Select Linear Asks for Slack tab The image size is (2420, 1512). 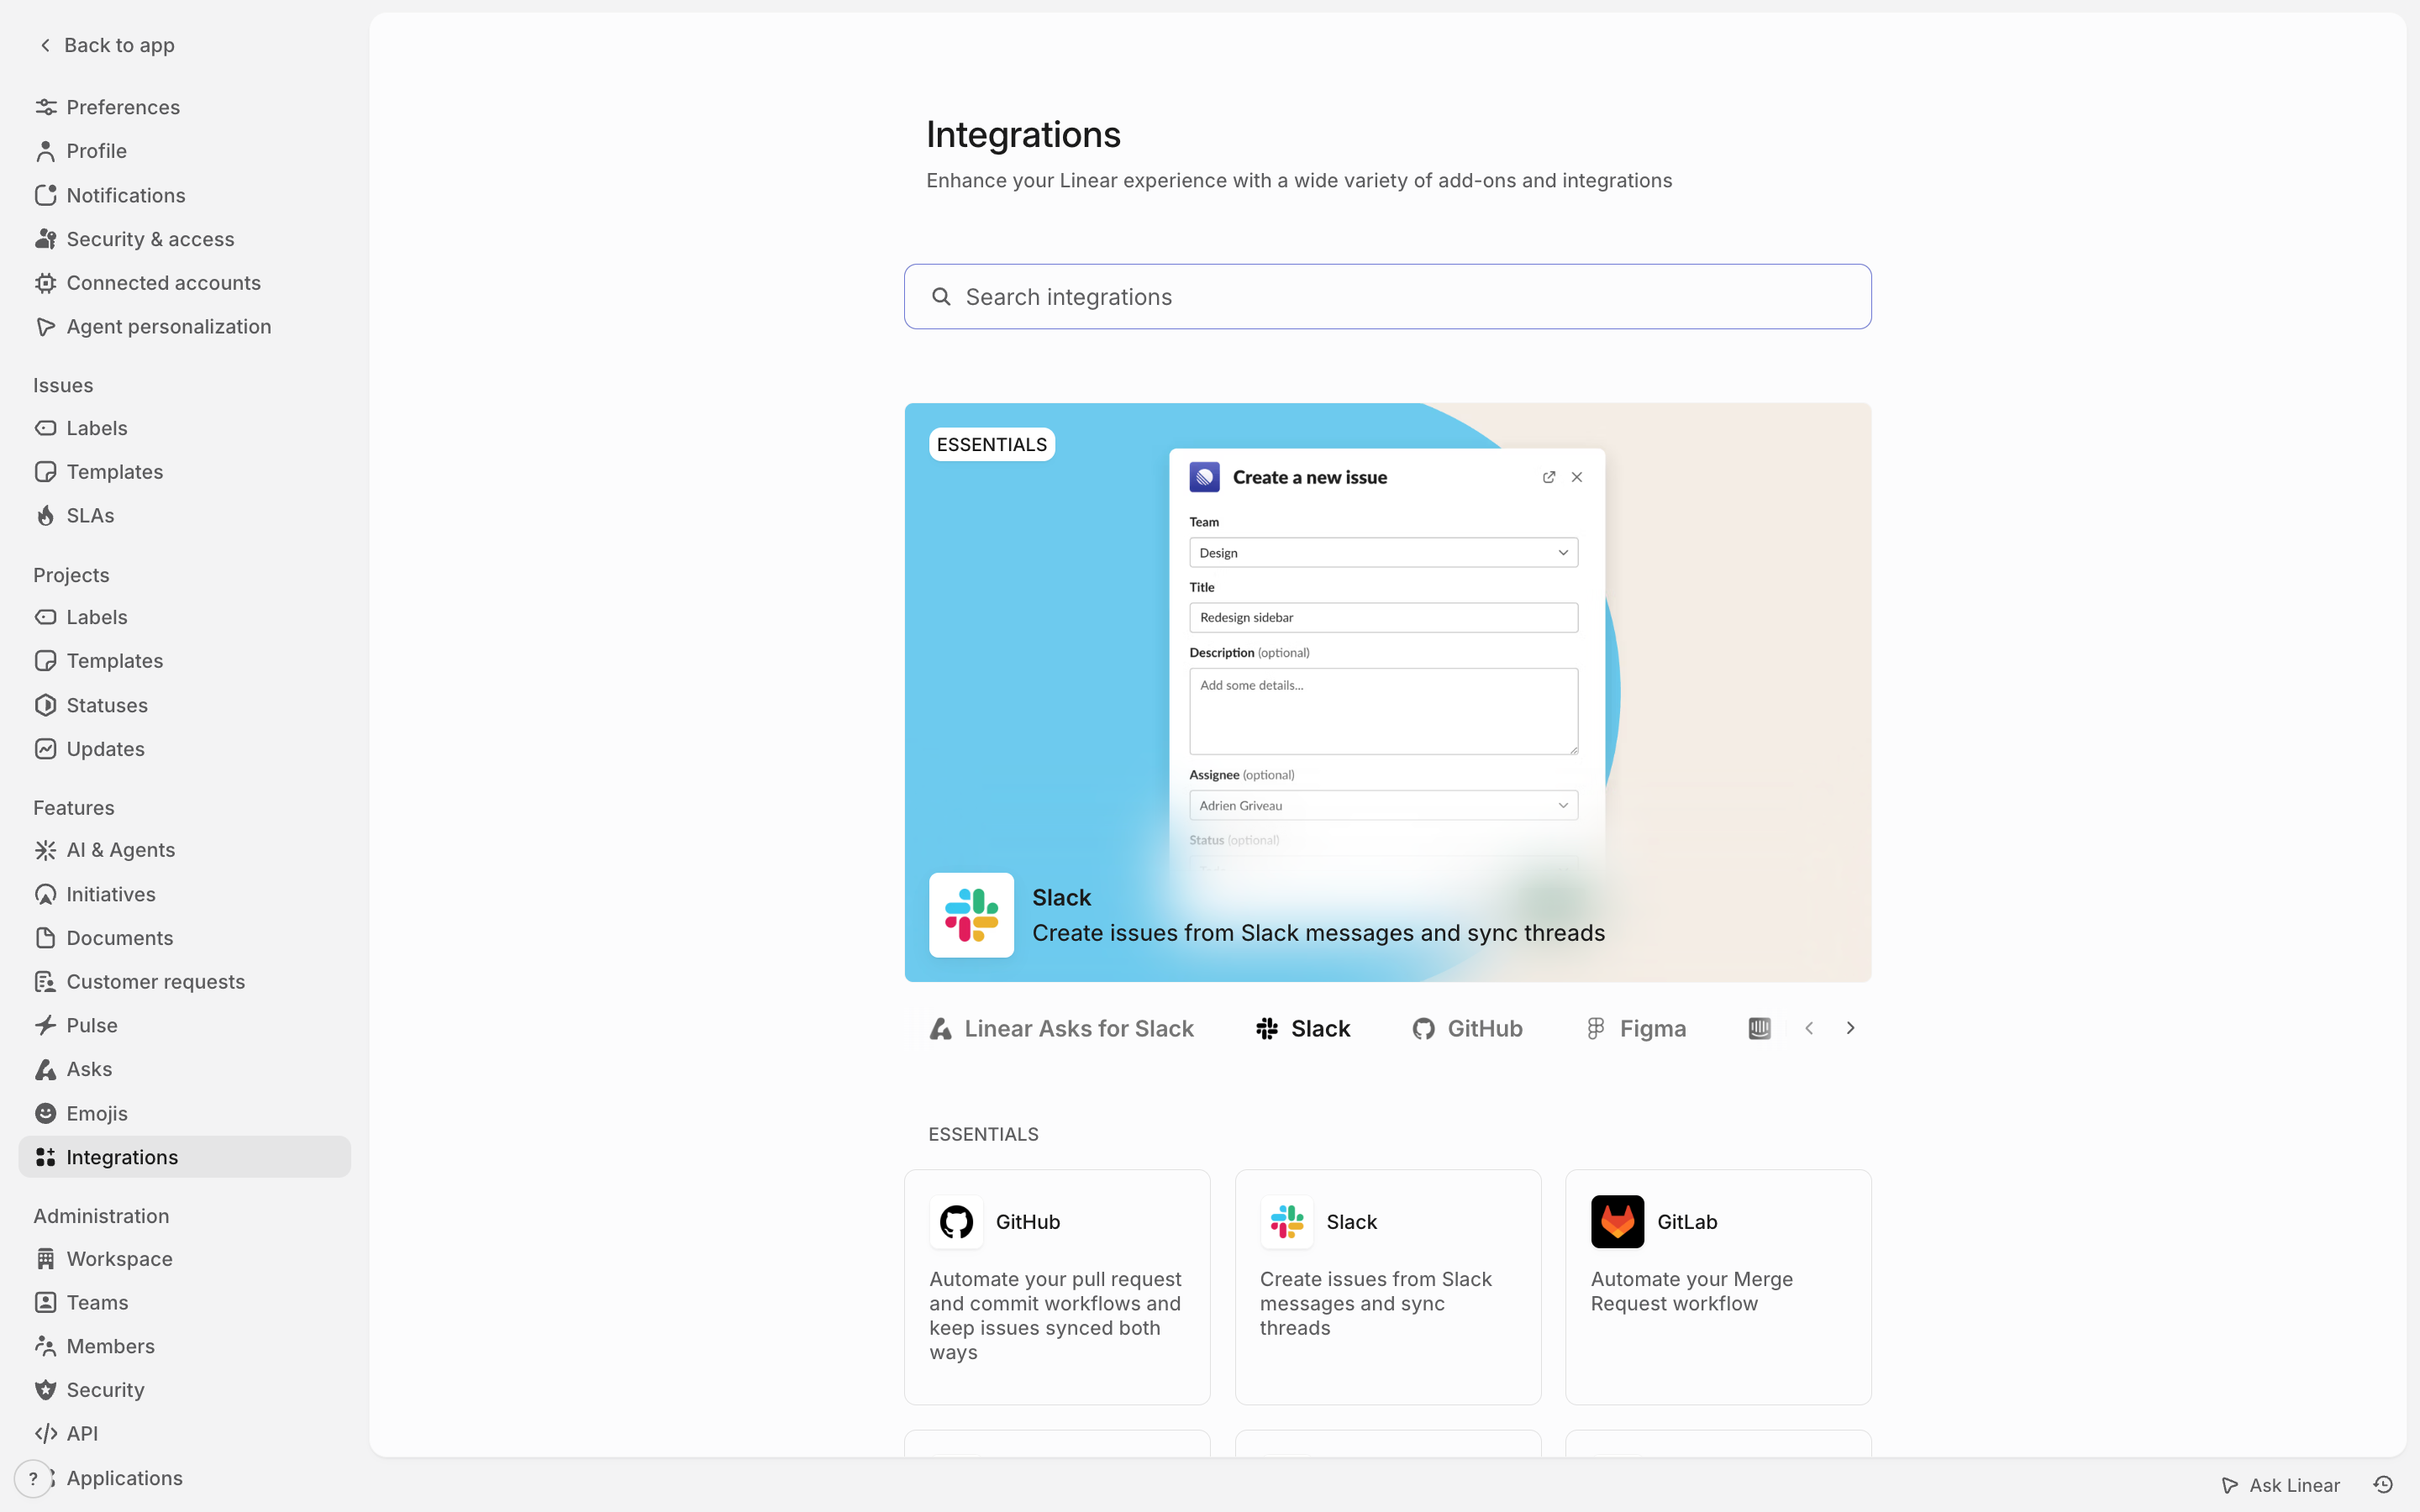(x=1061, y=1029)
